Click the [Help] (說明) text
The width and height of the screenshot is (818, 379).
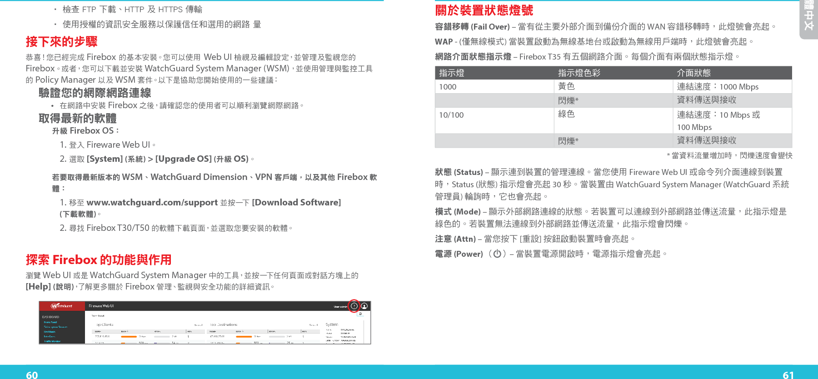click(50, 287)
